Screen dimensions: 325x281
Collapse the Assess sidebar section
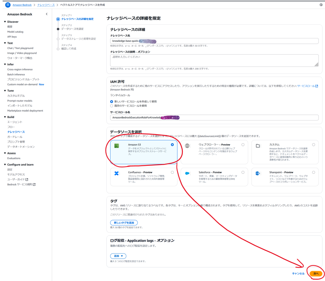[5, 153]
